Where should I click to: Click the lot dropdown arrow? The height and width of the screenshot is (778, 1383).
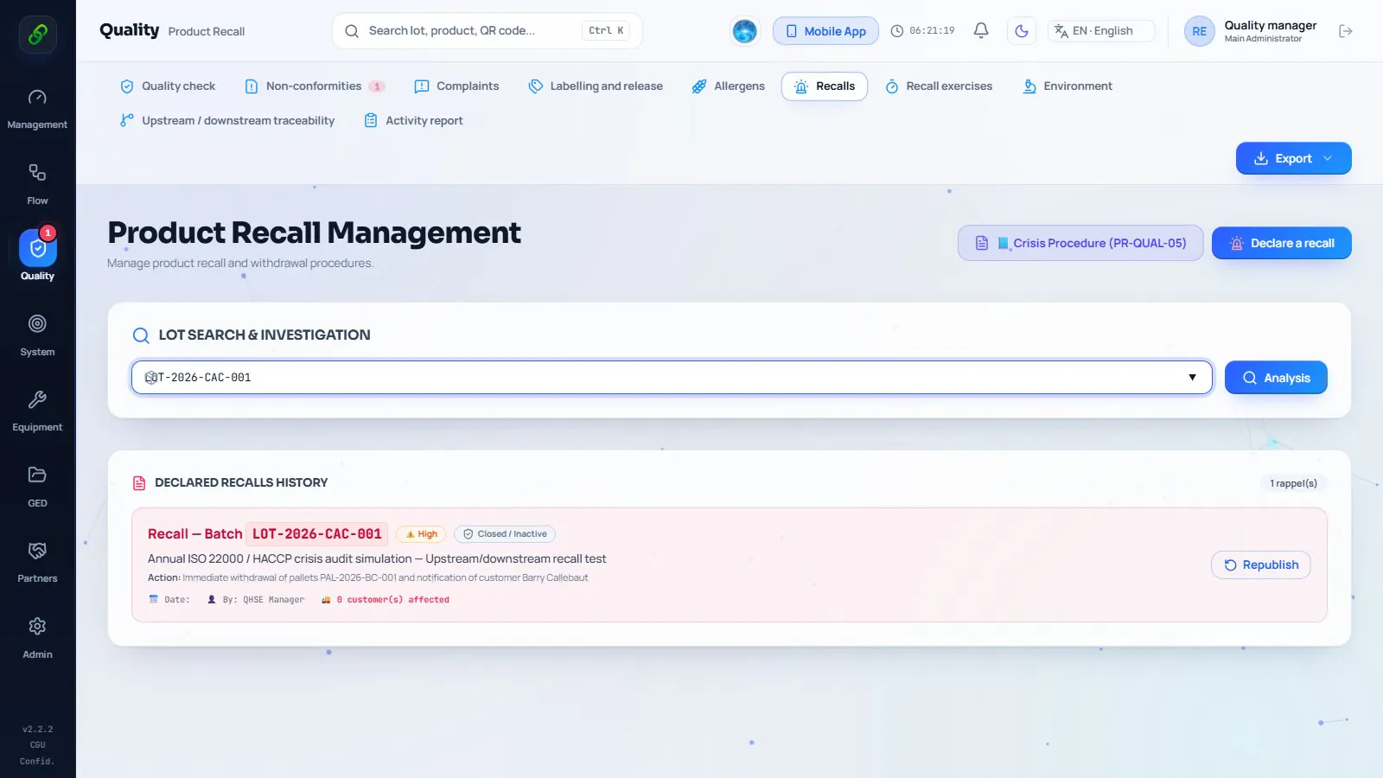tap(1192, 378)
